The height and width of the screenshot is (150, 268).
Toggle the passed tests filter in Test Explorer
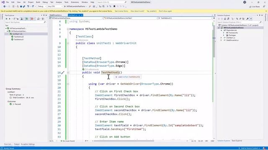click(28, 19)
